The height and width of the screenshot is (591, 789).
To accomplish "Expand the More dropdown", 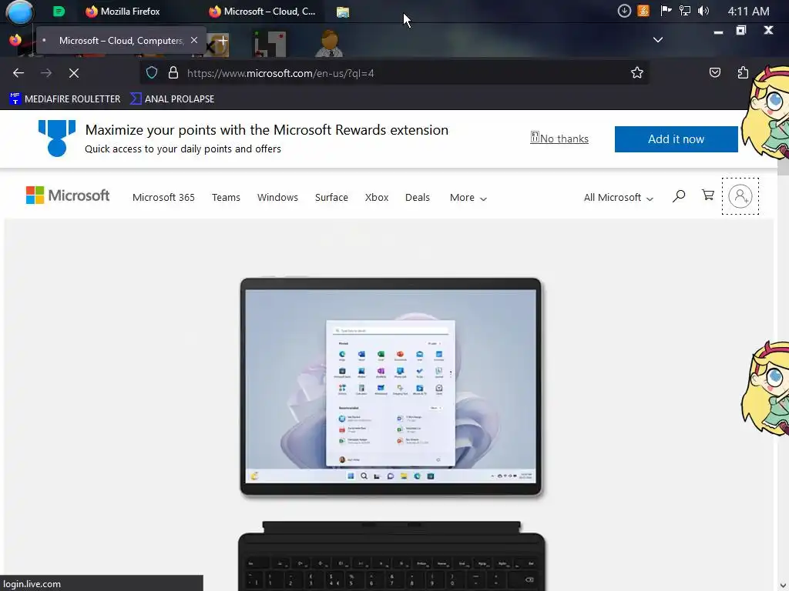I will click(468, 197).
